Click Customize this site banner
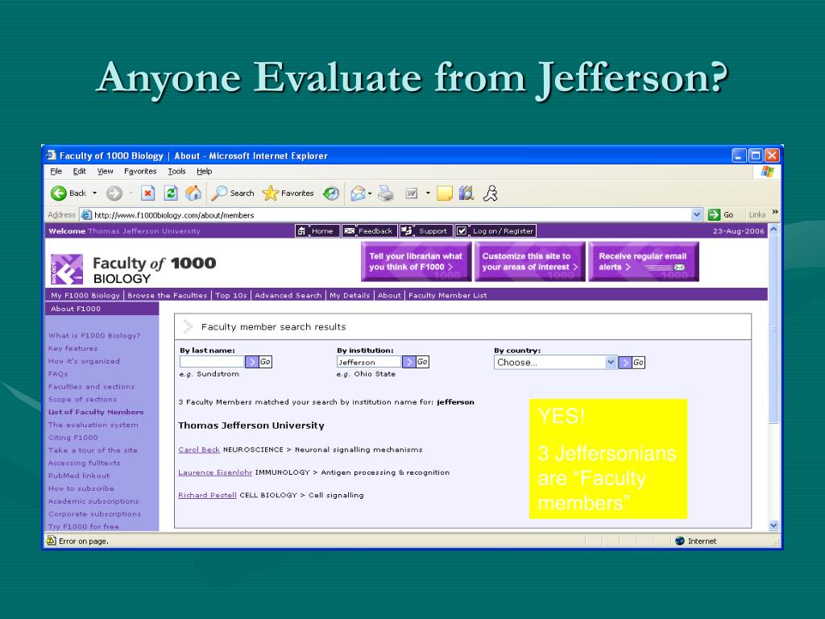Viewport: 825px width, 619px height. click(x=530, y=262)
